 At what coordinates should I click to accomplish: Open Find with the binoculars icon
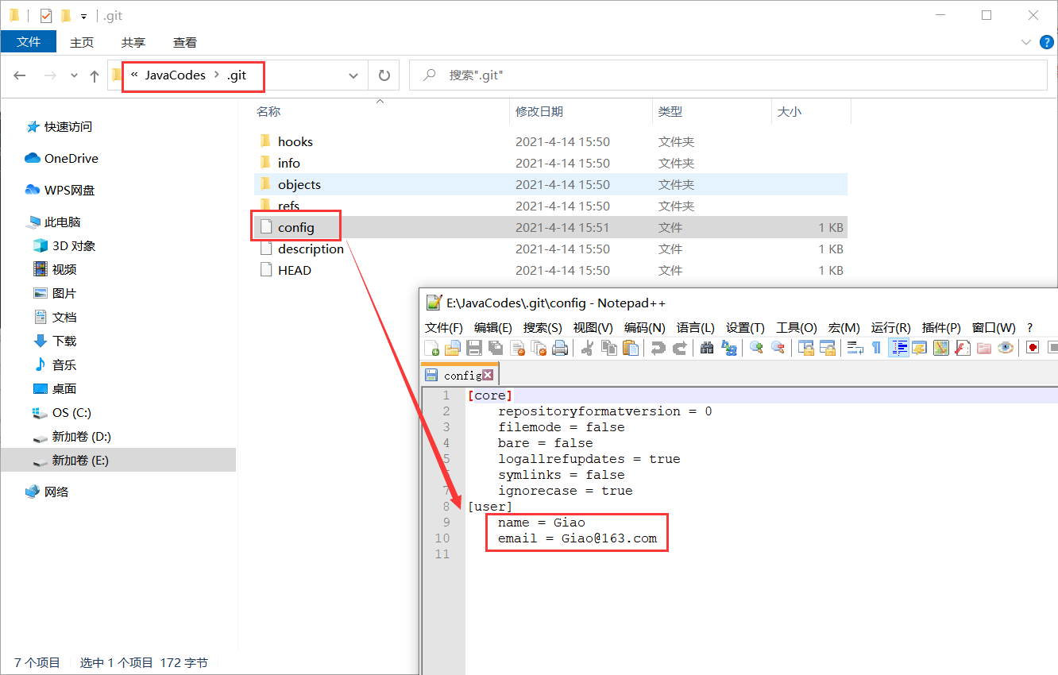707,347
